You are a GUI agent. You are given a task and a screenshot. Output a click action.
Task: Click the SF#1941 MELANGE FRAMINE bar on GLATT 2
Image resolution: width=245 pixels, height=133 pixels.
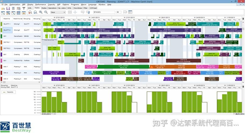pos(102,30)
